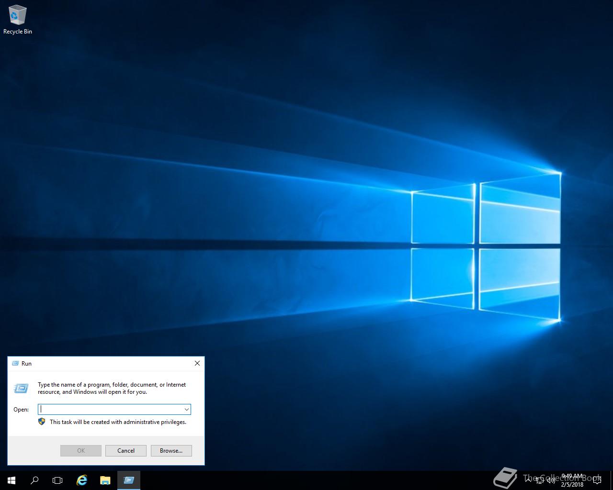Click the administrative privileges shield icon

pyautogui.click(x=42, y=422)
